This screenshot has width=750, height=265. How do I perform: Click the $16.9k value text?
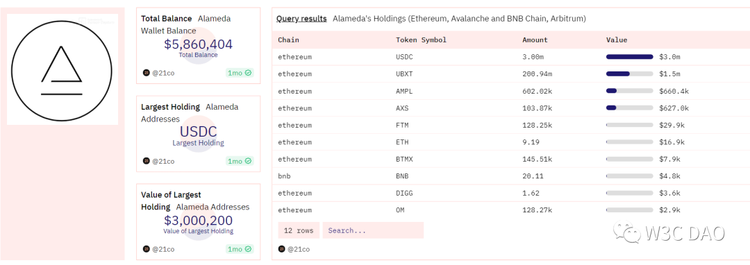click(x=672, y=142)
